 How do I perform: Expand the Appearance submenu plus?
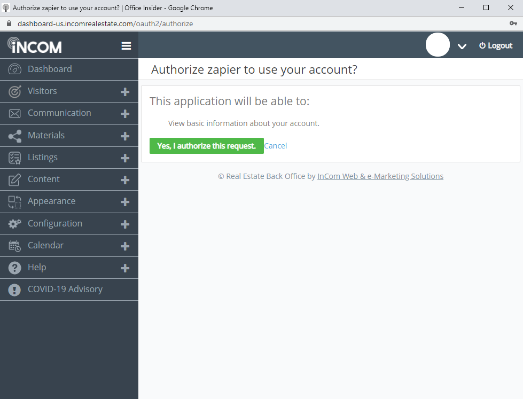point(125,202)
